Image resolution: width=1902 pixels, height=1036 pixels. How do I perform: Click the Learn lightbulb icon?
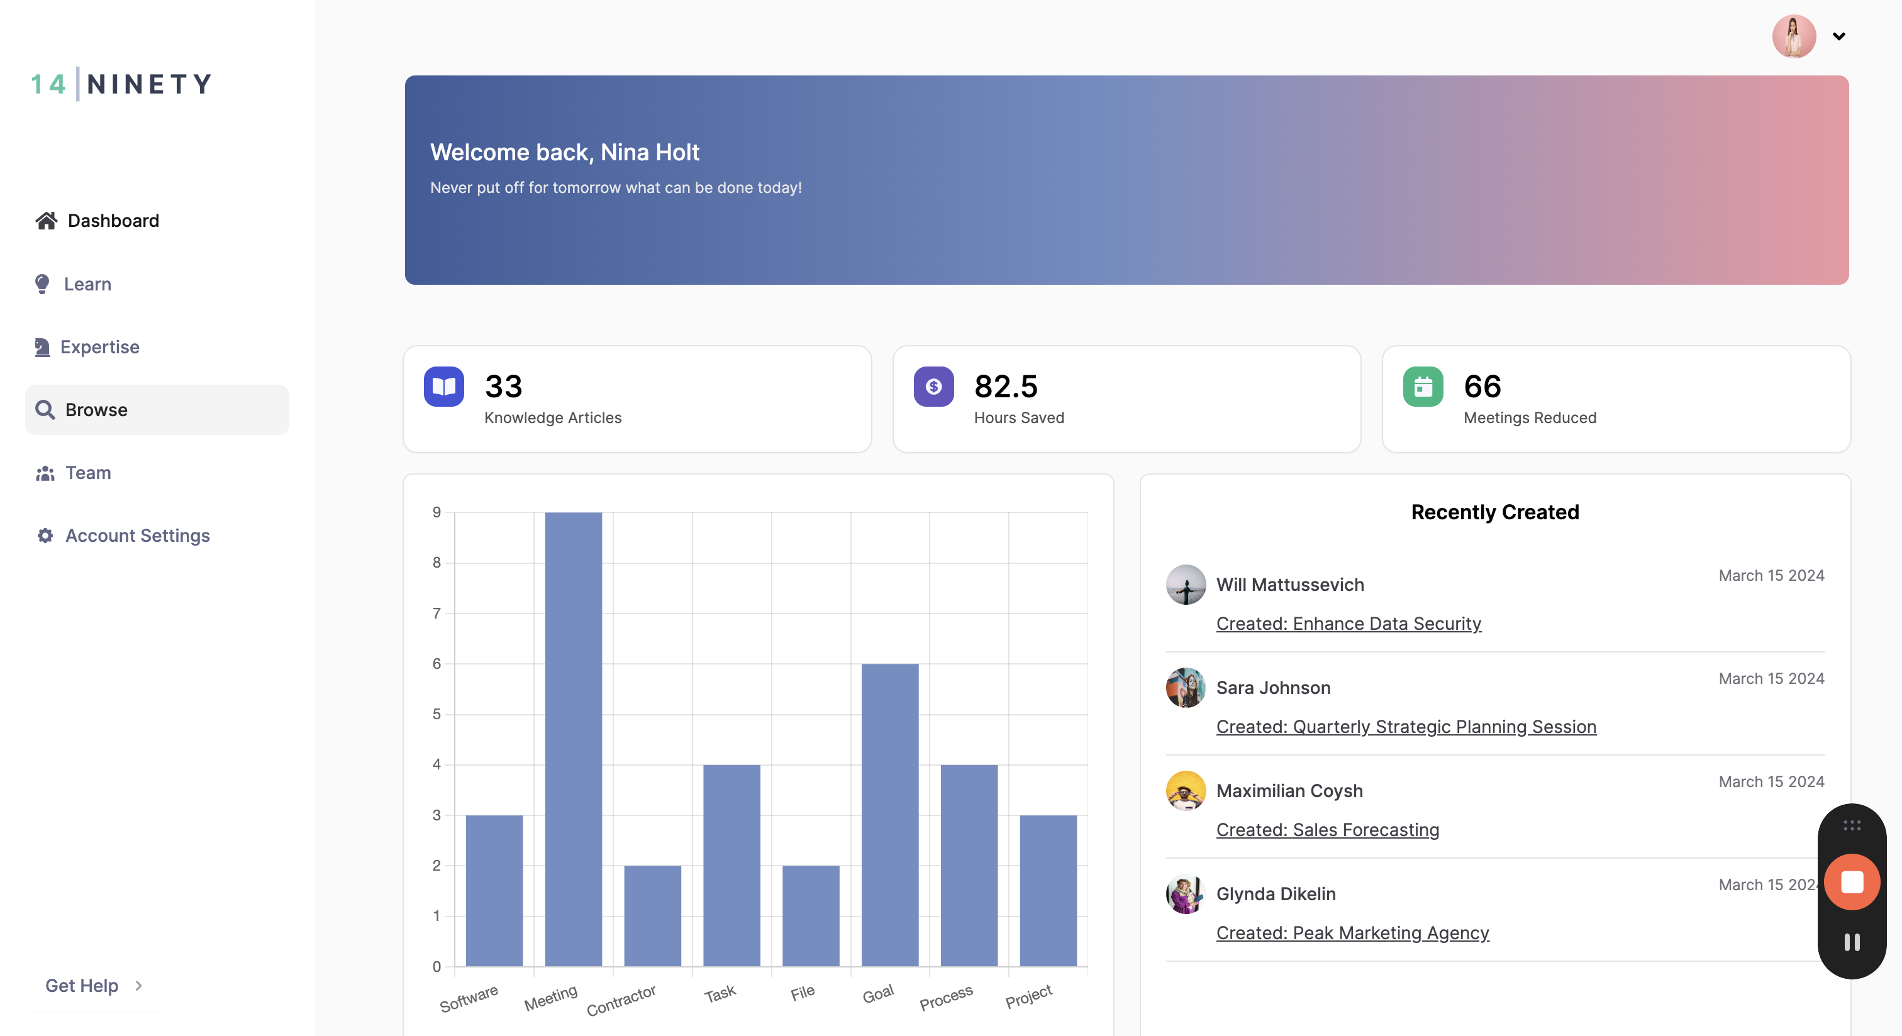[x=42, y=284]
